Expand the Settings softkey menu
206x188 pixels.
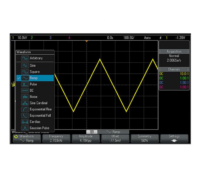coord(174,138)
